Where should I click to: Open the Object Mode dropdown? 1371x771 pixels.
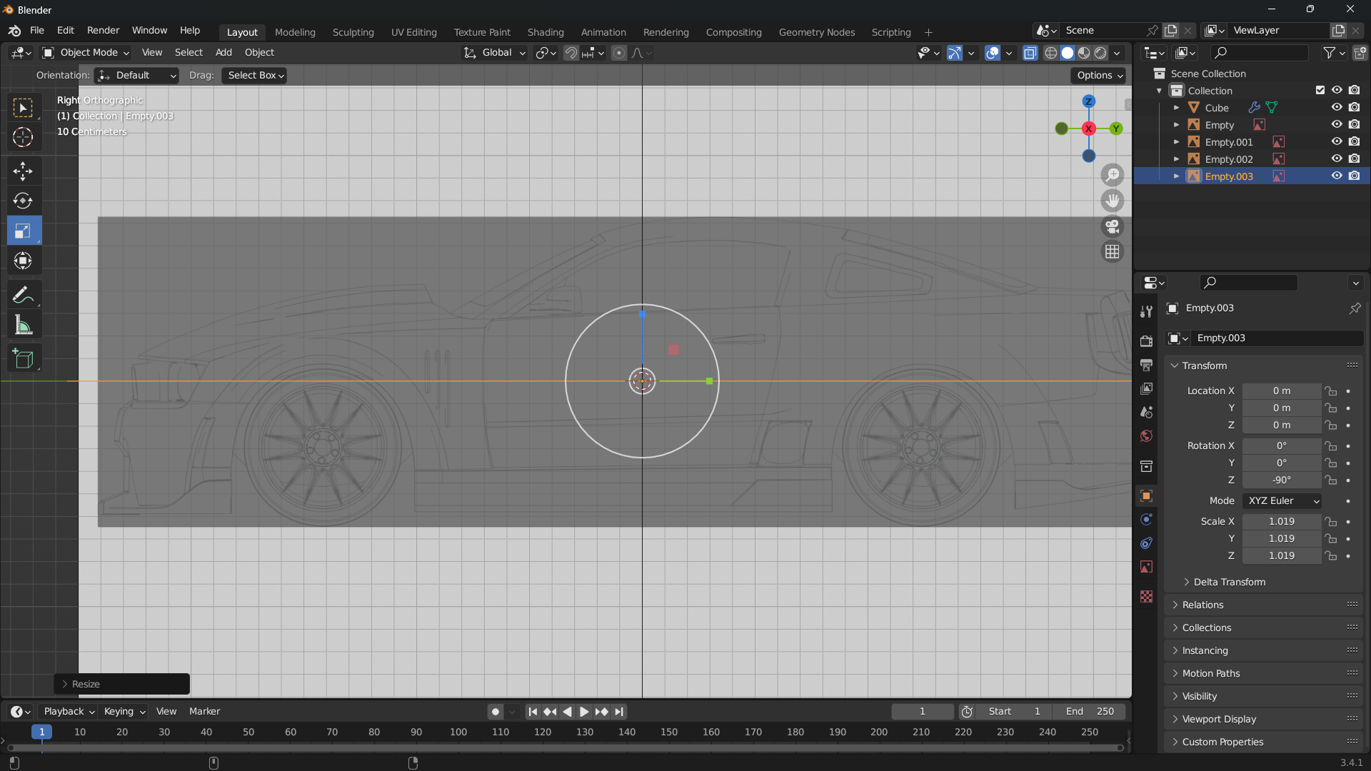(x=86, y=53)
